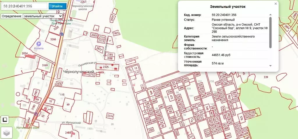The height and width of the screenshot is (139, 298).
Task: Open the Определение type dropdown
Action: [42, 16]
